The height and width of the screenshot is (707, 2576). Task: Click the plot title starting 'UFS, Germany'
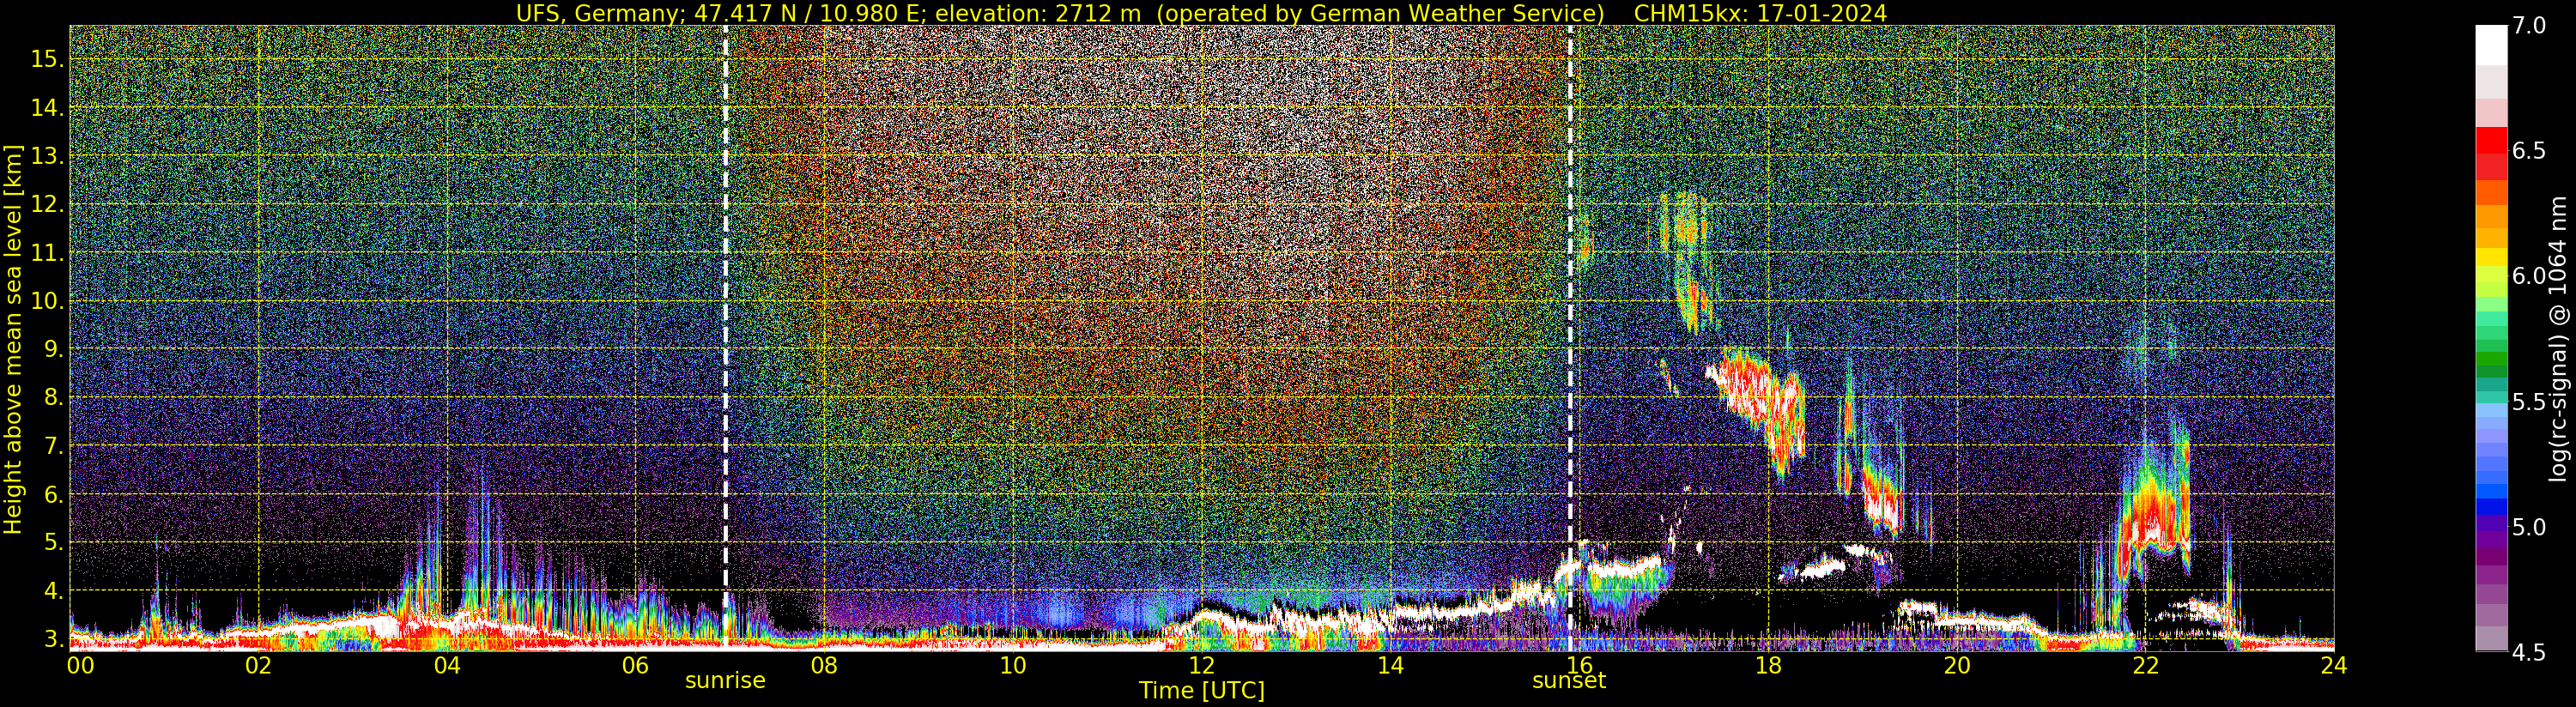pos(1201,13)
